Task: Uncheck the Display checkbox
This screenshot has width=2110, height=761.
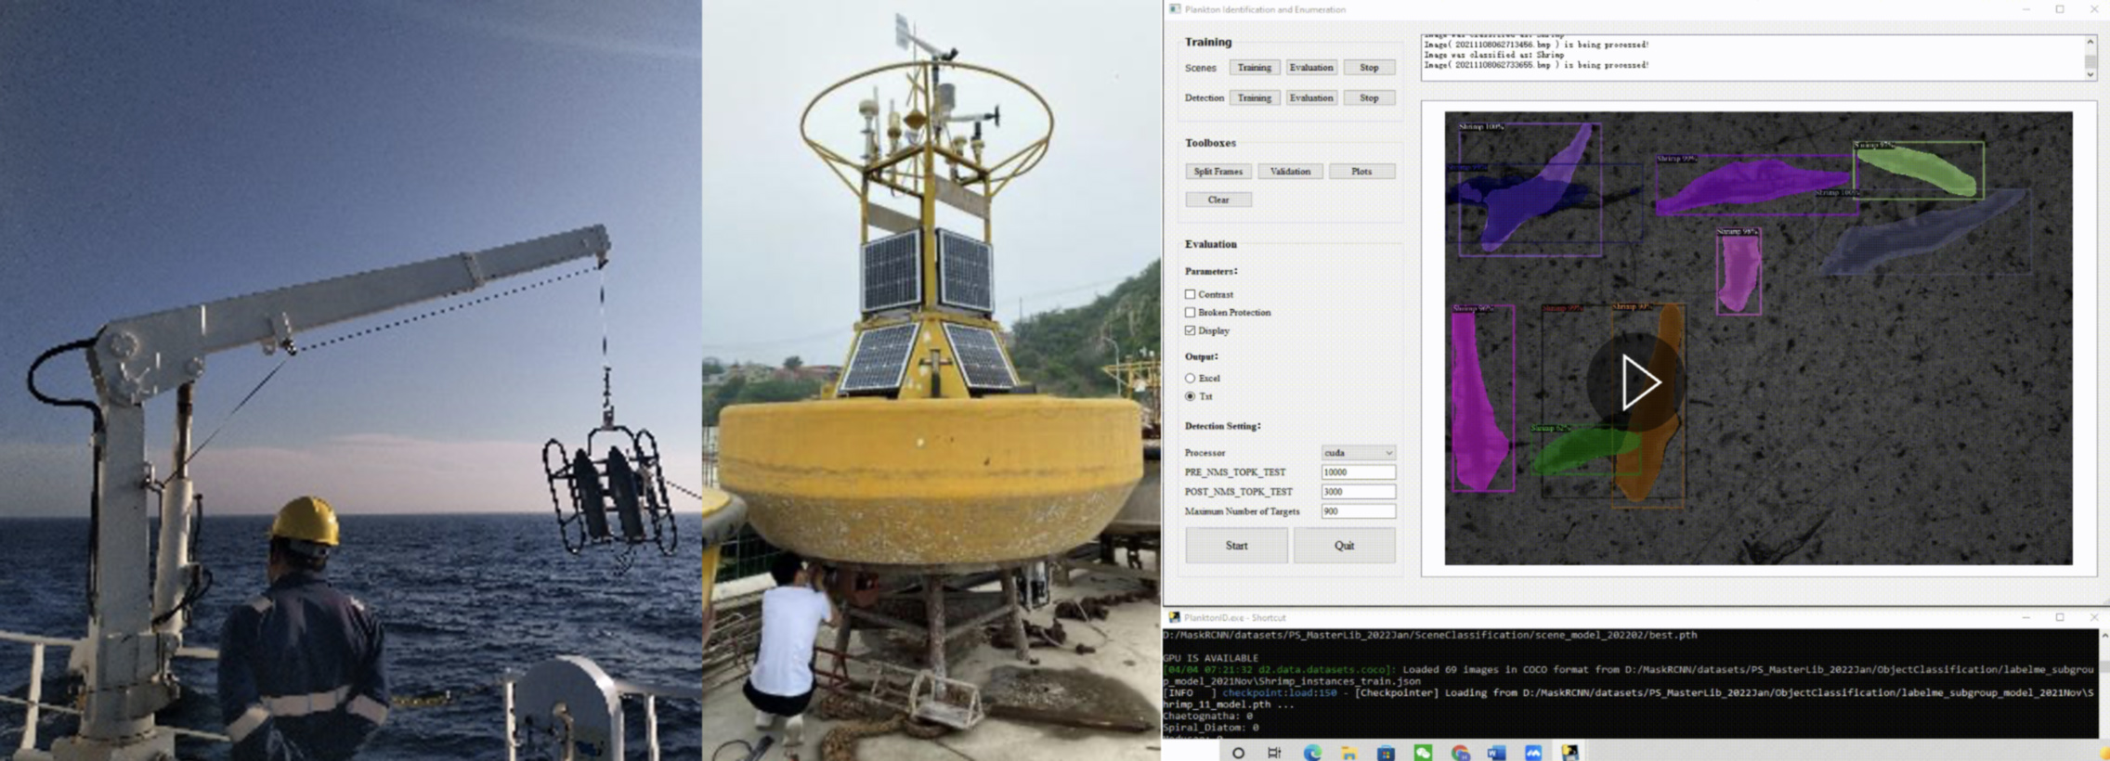Action: pos(1190,330)
